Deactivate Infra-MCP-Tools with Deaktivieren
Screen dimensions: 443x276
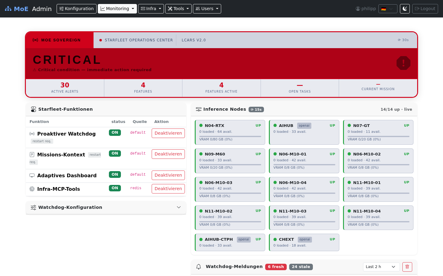click(x=168, y=189)
